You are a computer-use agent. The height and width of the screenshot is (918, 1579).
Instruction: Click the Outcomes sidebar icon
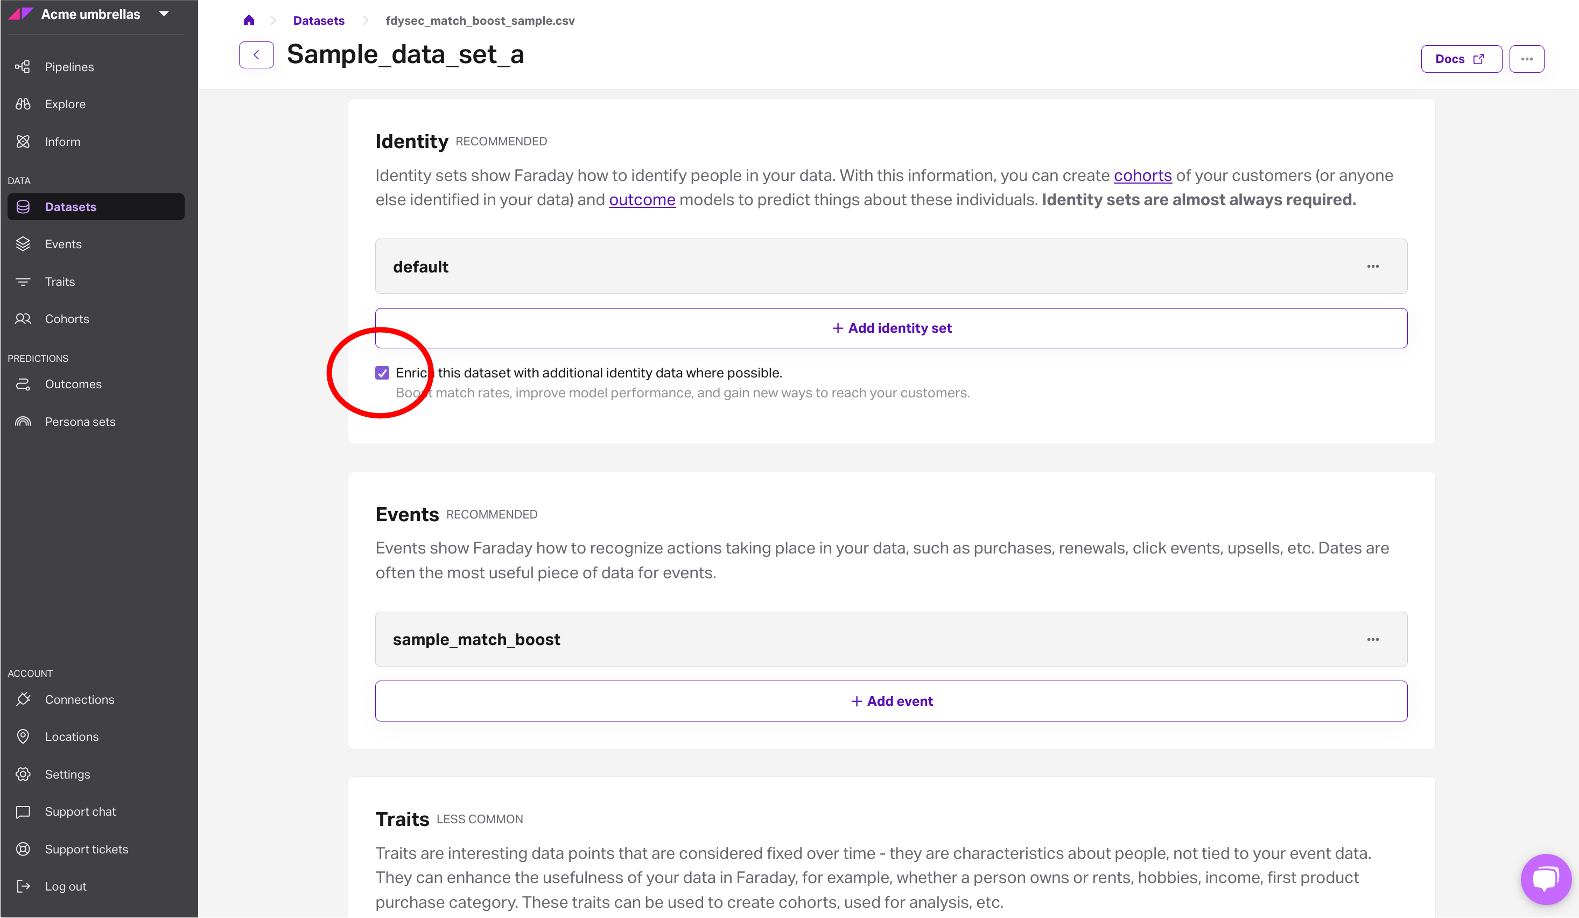[23, 384]
